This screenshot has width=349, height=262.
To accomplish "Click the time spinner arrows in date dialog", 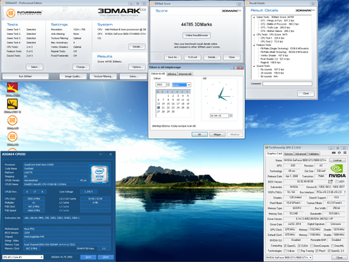I will click(230, 116).
